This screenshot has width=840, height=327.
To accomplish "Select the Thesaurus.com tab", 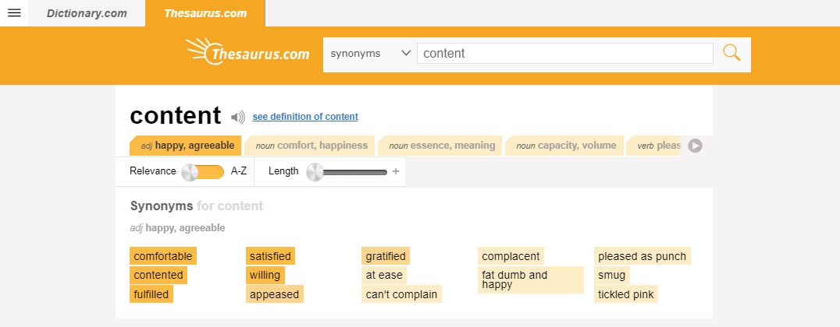I will tap(205, 13).
